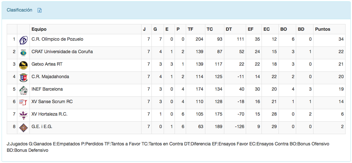Select the XV Hortaleza R.C. emblem

click(23, 115)
